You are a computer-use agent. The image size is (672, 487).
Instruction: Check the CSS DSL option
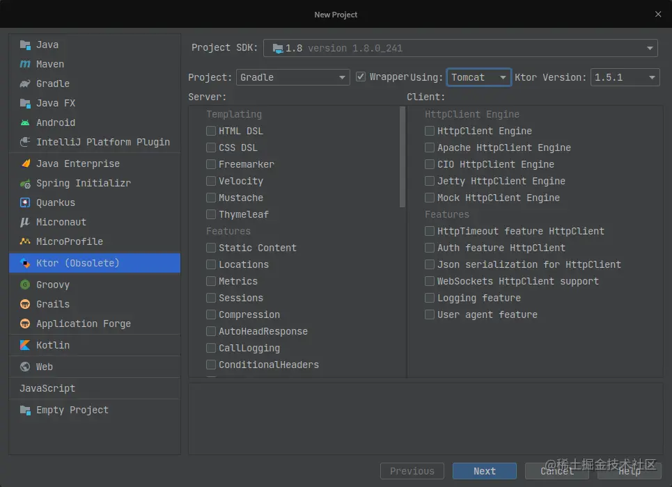(x=211, y=147)
